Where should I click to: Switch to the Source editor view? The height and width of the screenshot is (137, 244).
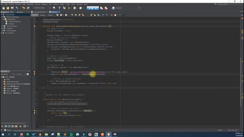click(35, 15)
